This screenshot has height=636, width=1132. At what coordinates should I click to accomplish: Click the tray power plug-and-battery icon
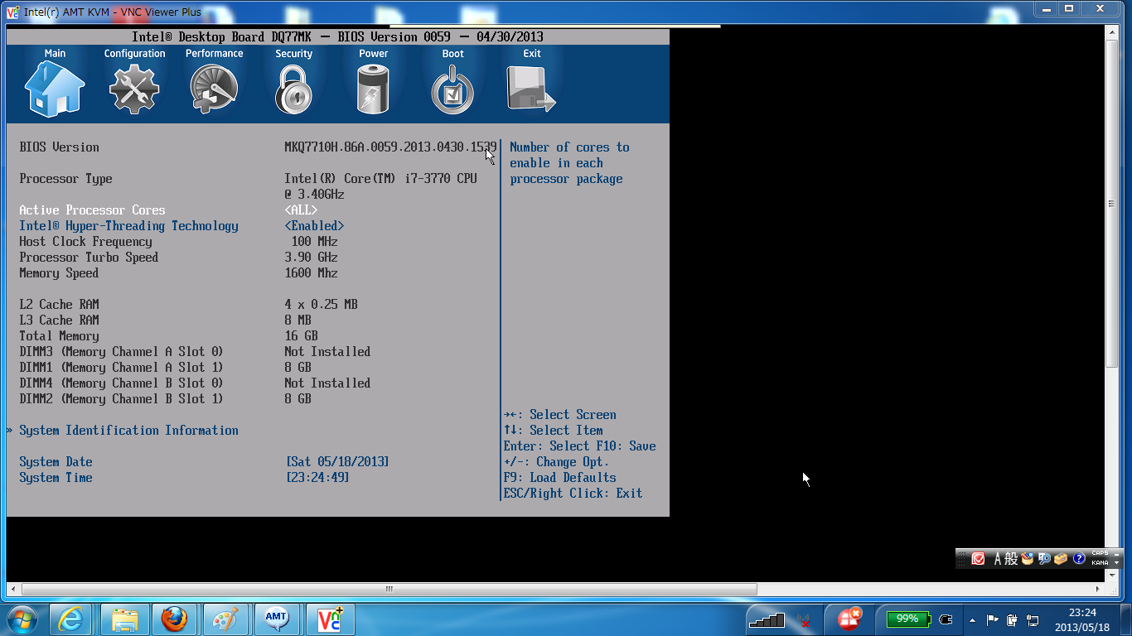coord(1012,619)
